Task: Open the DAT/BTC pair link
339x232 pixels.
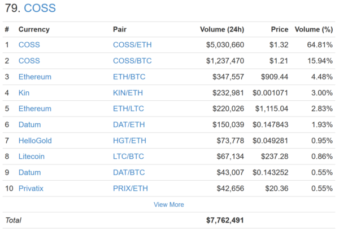Action: (x=129, y=172)
